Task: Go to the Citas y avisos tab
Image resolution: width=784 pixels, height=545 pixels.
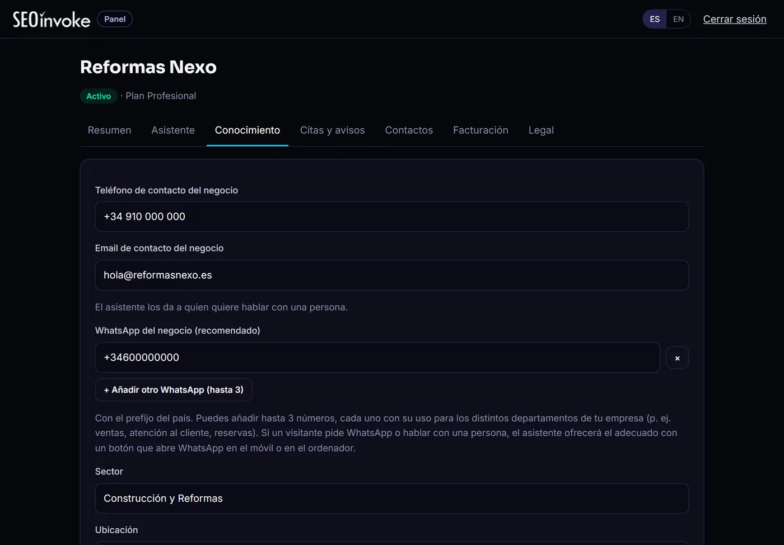Action: [x=333, y=130]
